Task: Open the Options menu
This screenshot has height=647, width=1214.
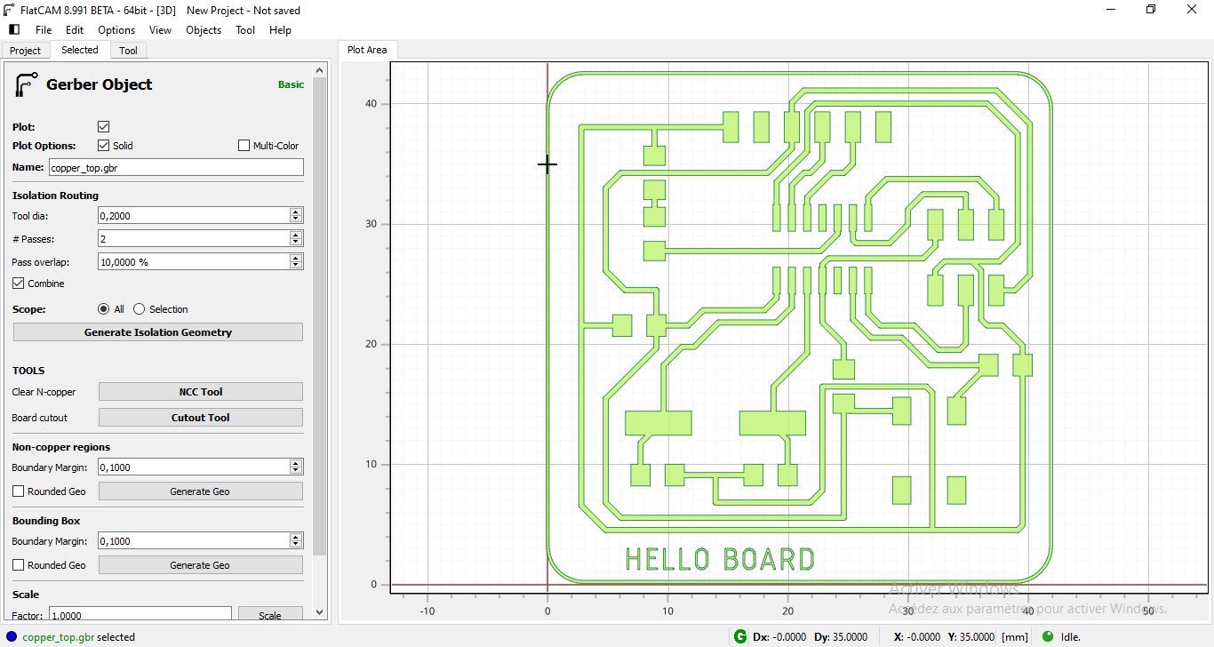Action: 116,30
